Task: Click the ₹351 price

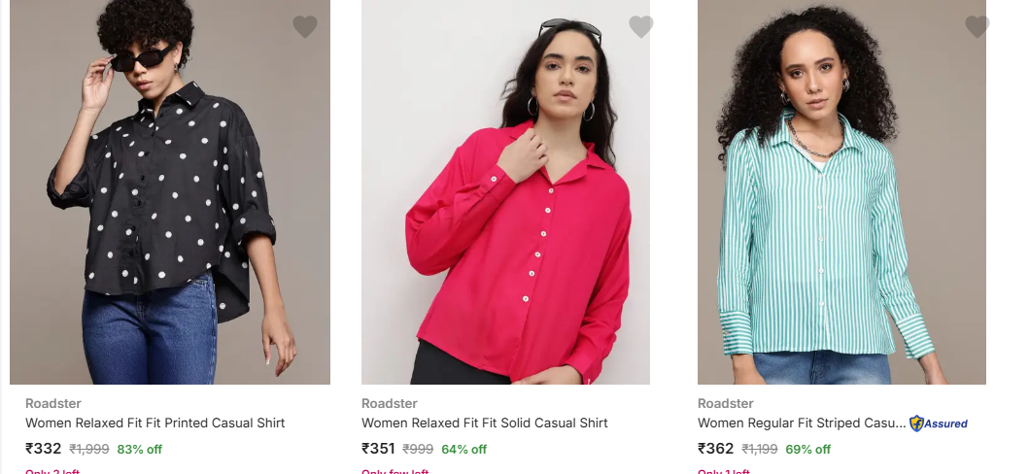Action: [380, 449]
